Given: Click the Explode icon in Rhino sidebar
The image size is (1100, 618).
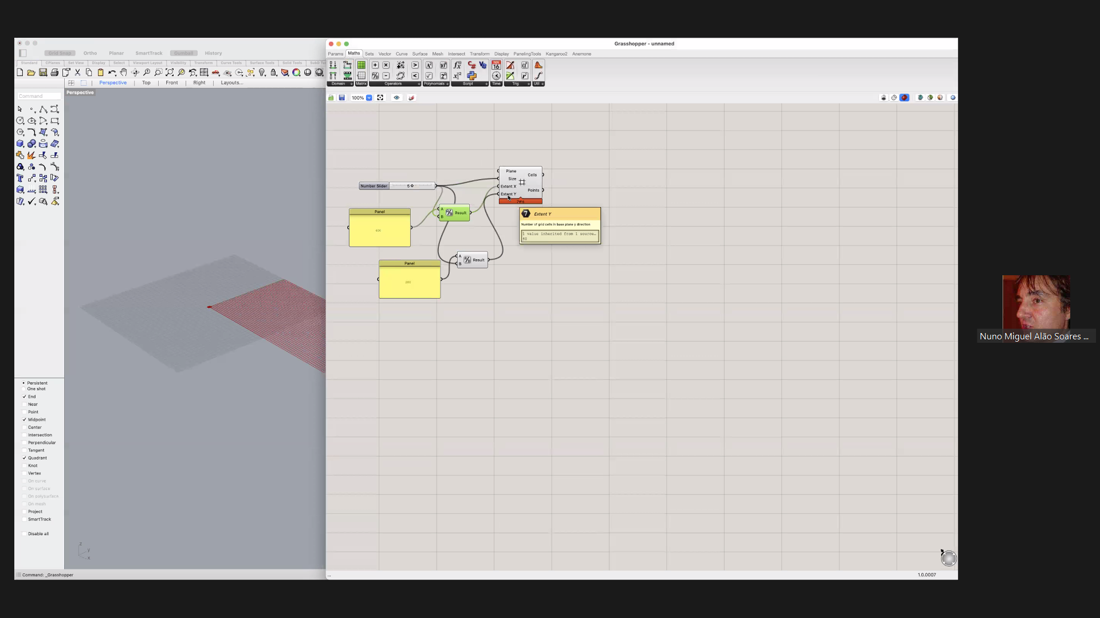Looking at the screenshot, I should pos(32,155).
